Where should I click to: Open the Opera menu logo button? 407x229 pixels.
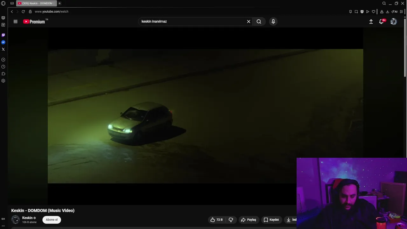(x=3, y=3)
